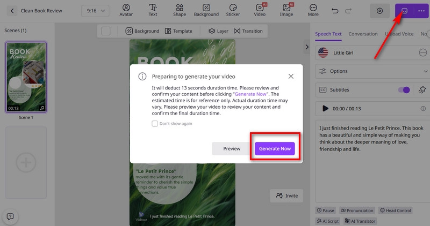Open Head Control
The image size is (430, 226).
396,210
